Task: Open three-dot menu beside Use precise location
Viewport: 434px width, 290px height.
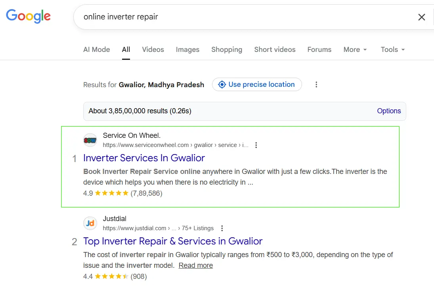Action: coord(316,84)
